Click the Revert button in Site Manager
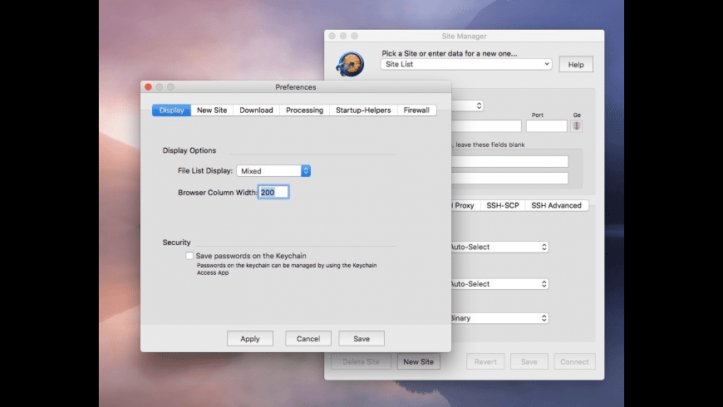 tap(485, 362)
